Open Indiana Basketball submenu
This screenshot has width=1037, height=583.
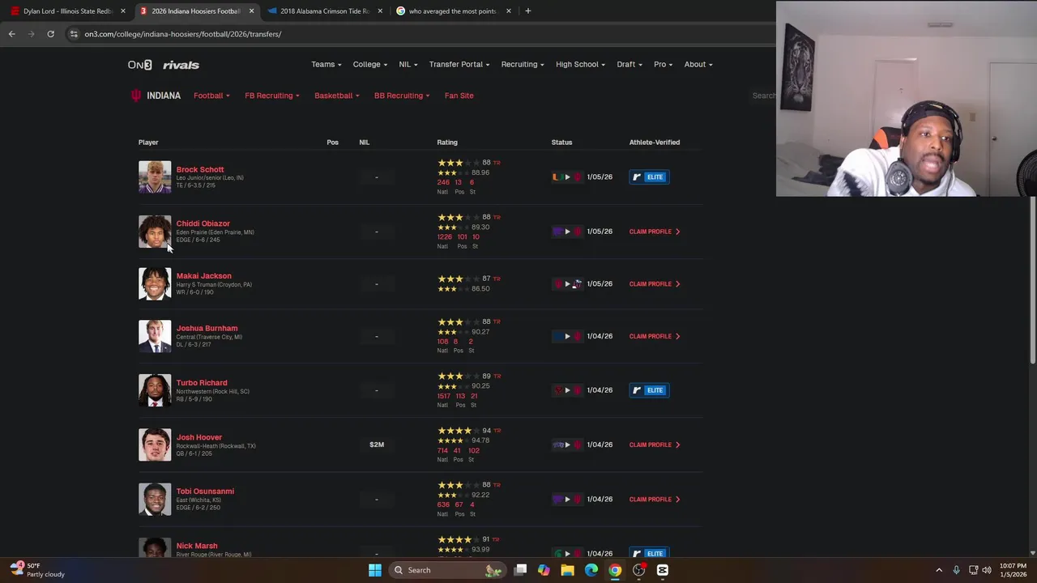[336, 96]
